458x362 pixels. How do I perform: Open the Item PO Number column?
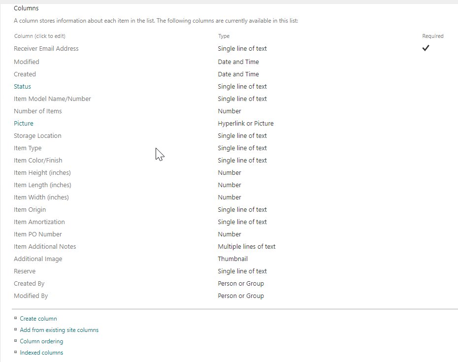tap(38, 234)
